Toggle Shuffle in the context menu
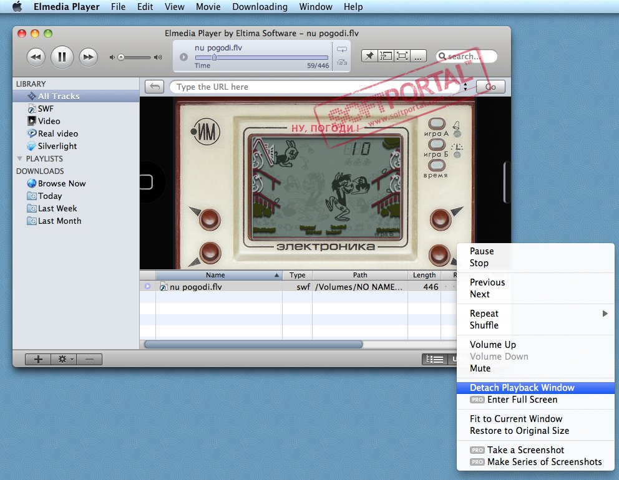Viewport: 619px width, 480px height. tap(536, 325)
